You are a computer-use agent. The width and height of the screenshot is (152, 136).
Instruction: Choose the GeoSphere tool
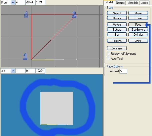138,29
